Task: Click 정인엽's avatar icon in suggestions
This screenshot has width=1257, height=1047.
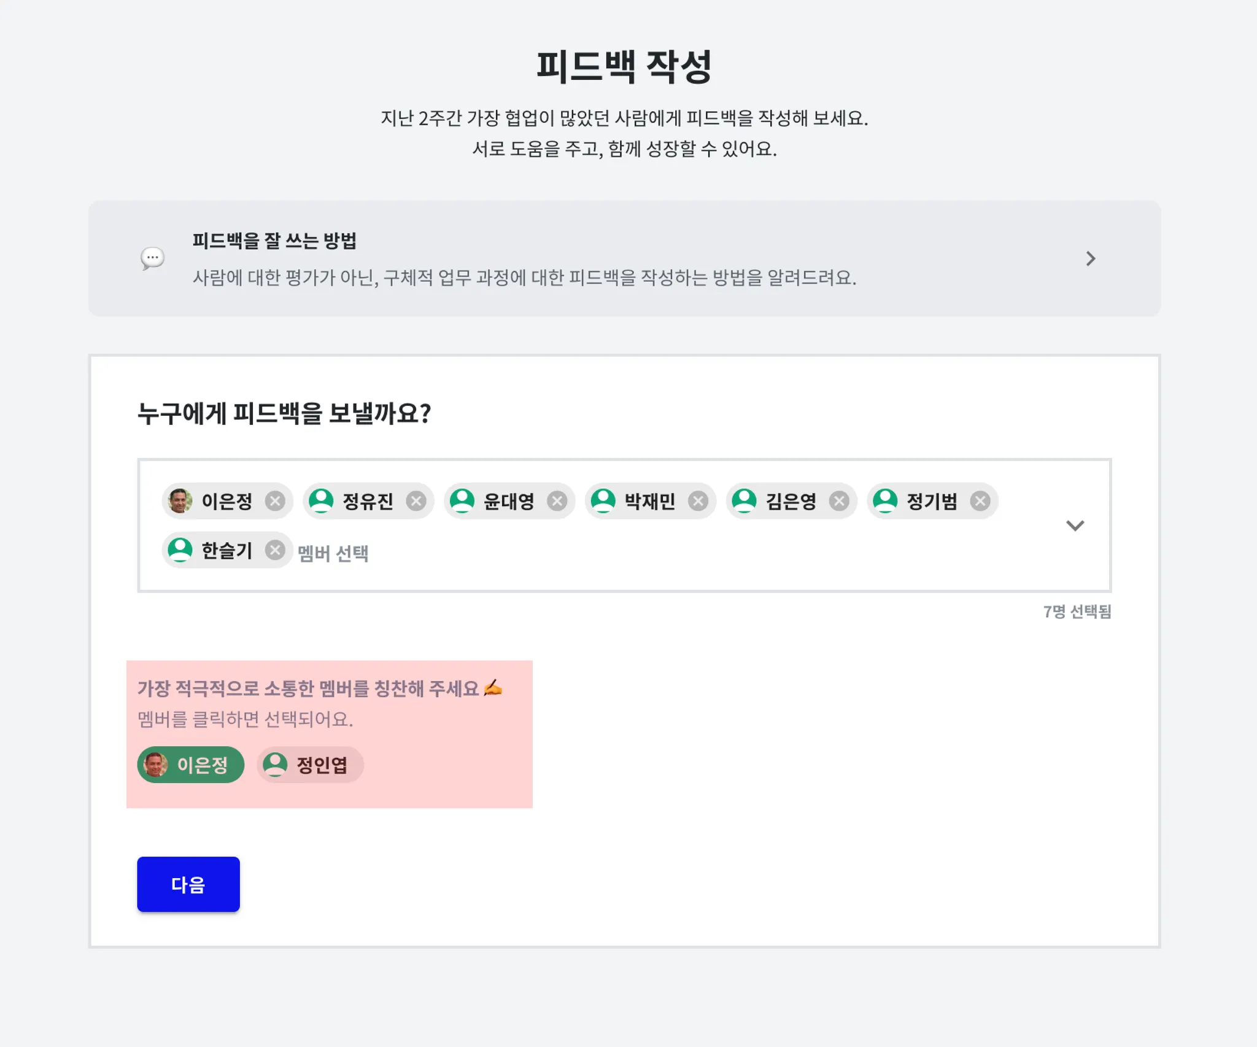Action: point(275,765)
